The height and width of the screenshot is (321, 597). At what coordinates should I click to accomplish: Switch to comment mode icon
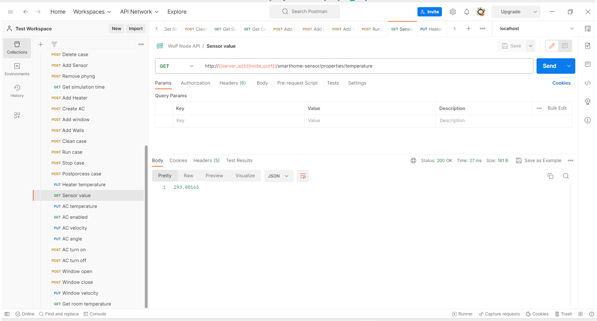click(x=565, y=46)
